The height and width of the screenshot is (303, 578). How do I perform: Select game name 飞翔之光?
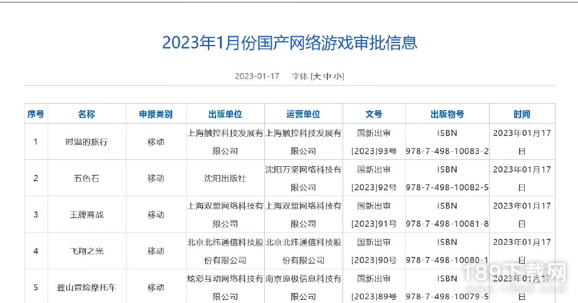tap(86, 251)
